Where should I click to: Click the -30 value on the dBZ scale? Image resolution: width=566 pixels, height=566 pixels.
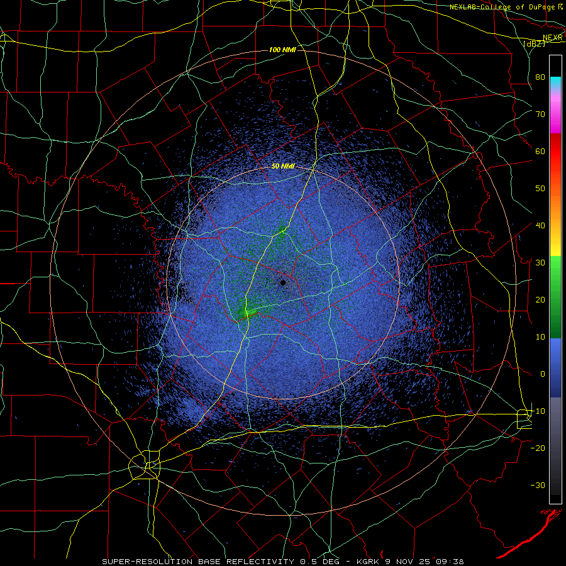coord(538,485)
